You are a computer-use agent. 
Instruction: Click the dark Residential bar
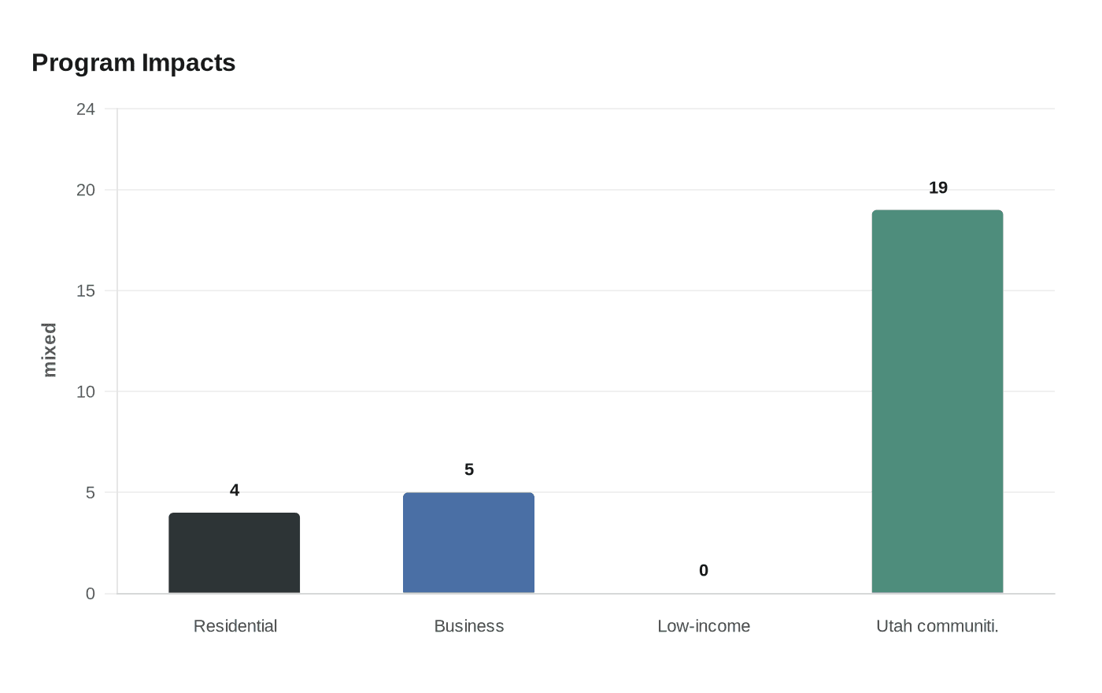[234, 553]
